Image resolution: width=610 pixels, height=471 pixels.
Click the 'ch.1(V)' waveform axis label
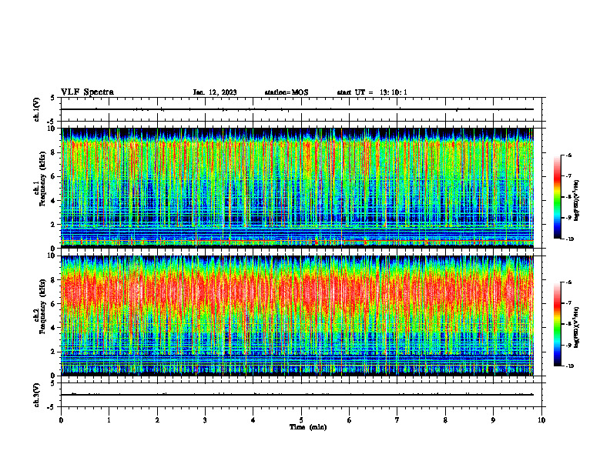click(36, 109)
